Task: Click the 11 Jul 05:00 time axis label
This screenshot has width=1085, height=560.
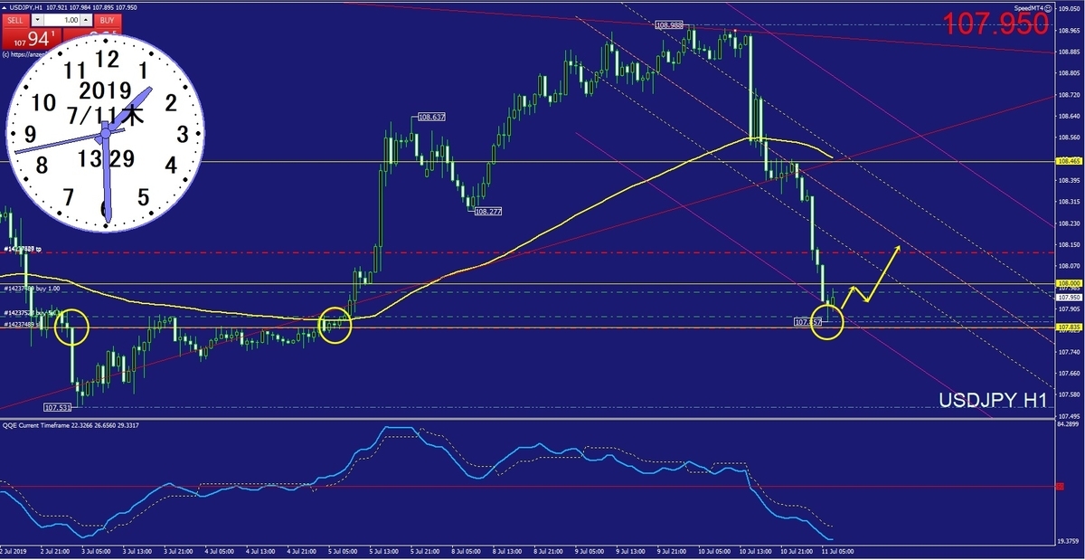Action: (836, 550)
